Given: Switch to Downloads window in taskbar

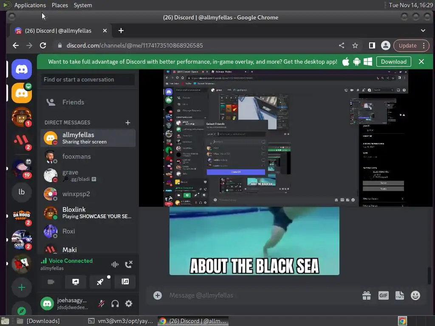Looking at the screenshot, I should [x=38, y=321].
